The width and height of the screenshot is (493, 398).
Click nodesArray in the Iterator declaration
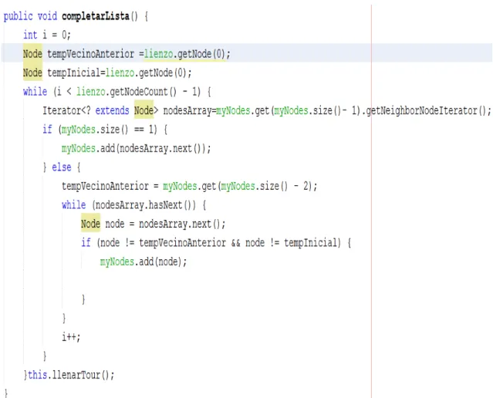tap(187, 110)
